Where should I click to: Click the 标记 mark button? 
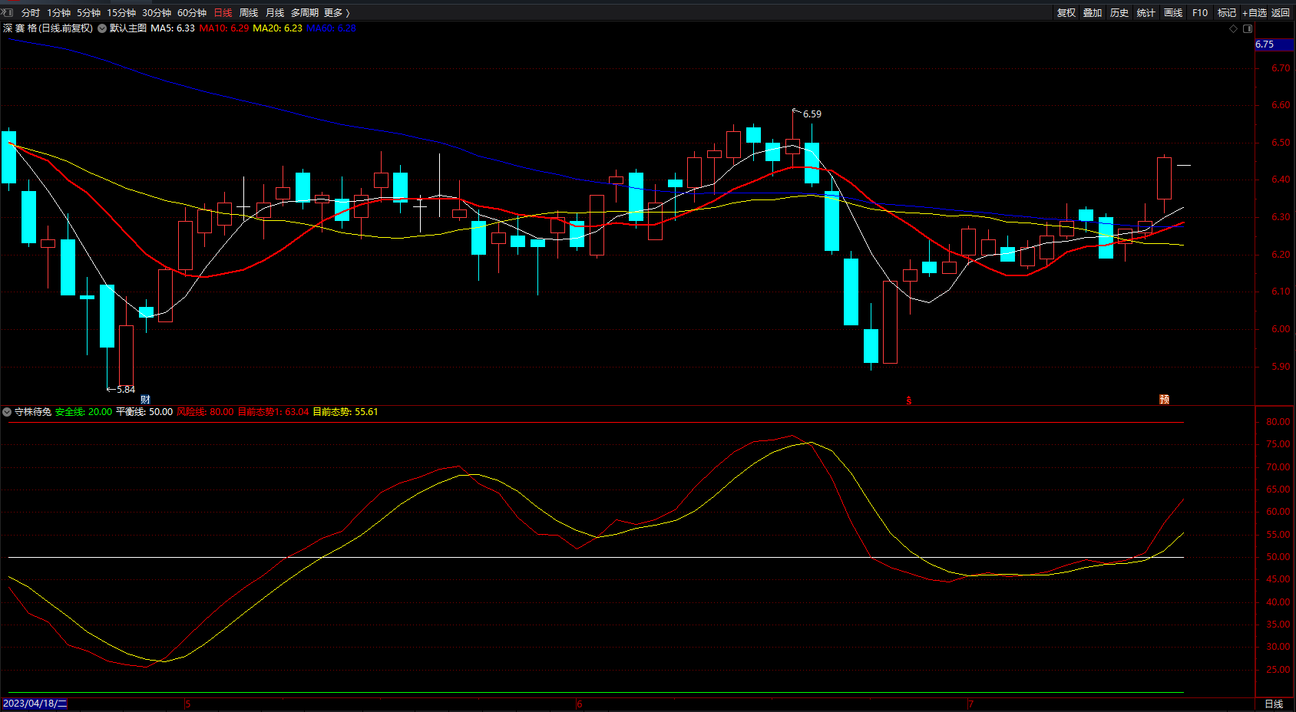(x=1227, y=12)
